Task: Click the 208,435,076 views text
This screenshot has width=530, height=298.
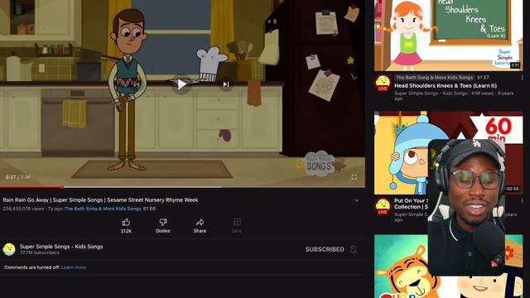Action: click(x=23, y=209)
